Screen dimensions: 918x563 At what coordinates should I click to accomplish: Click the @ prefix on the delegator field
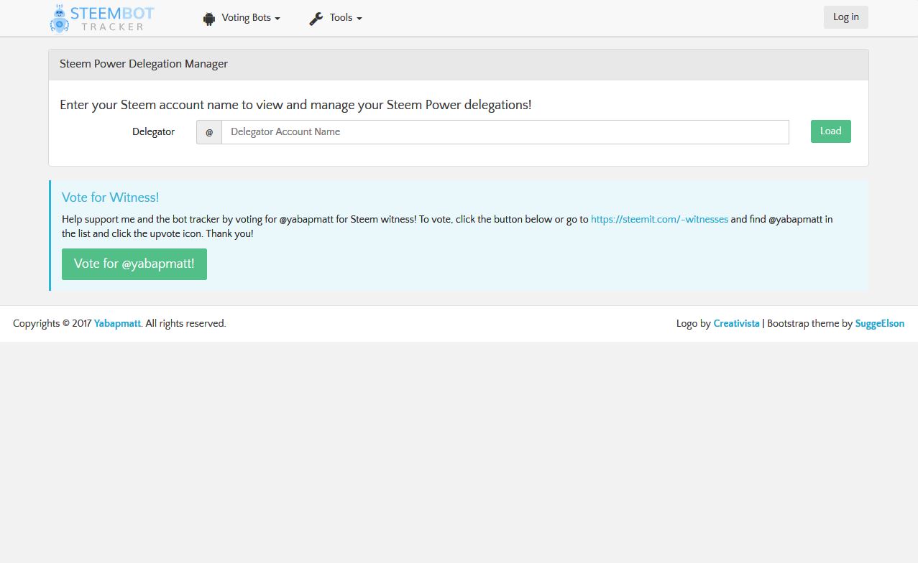click(x=209, y=132)
